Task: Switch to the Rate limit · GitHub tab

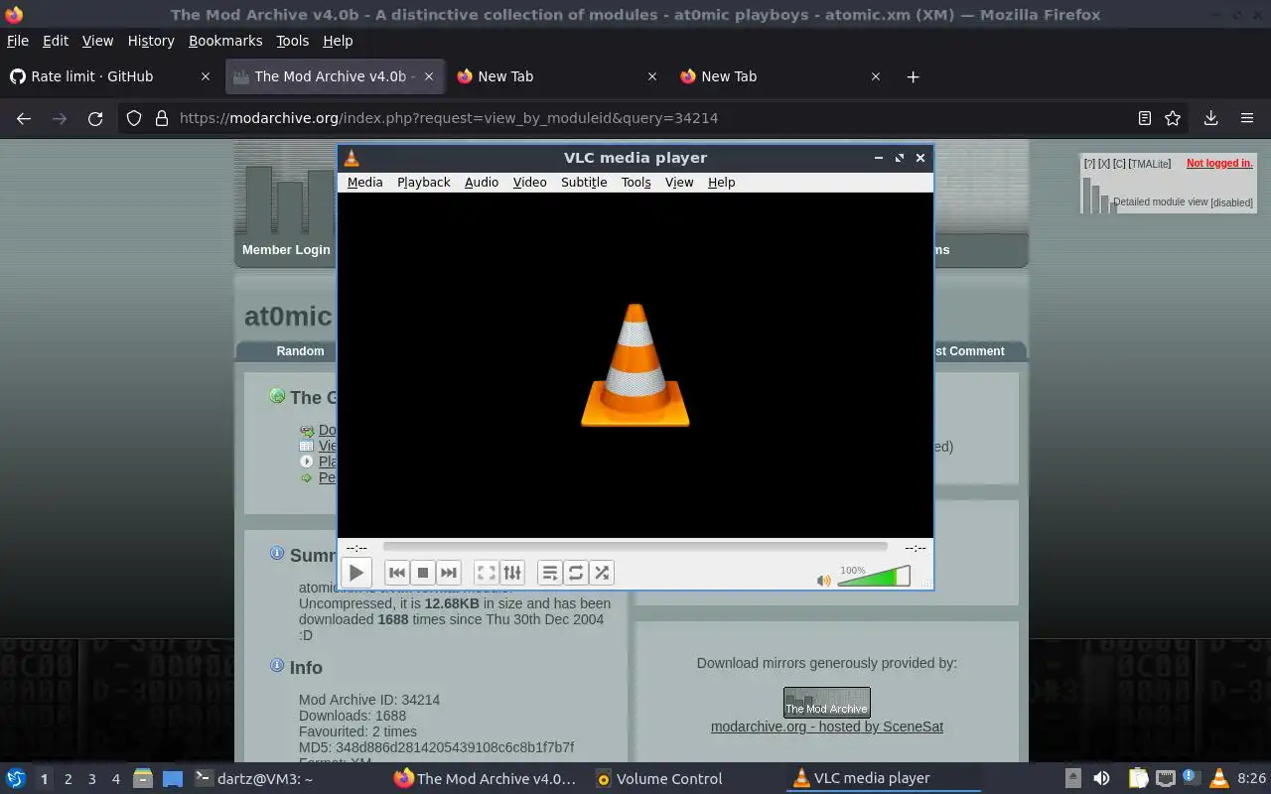Action: pos(110,76)
